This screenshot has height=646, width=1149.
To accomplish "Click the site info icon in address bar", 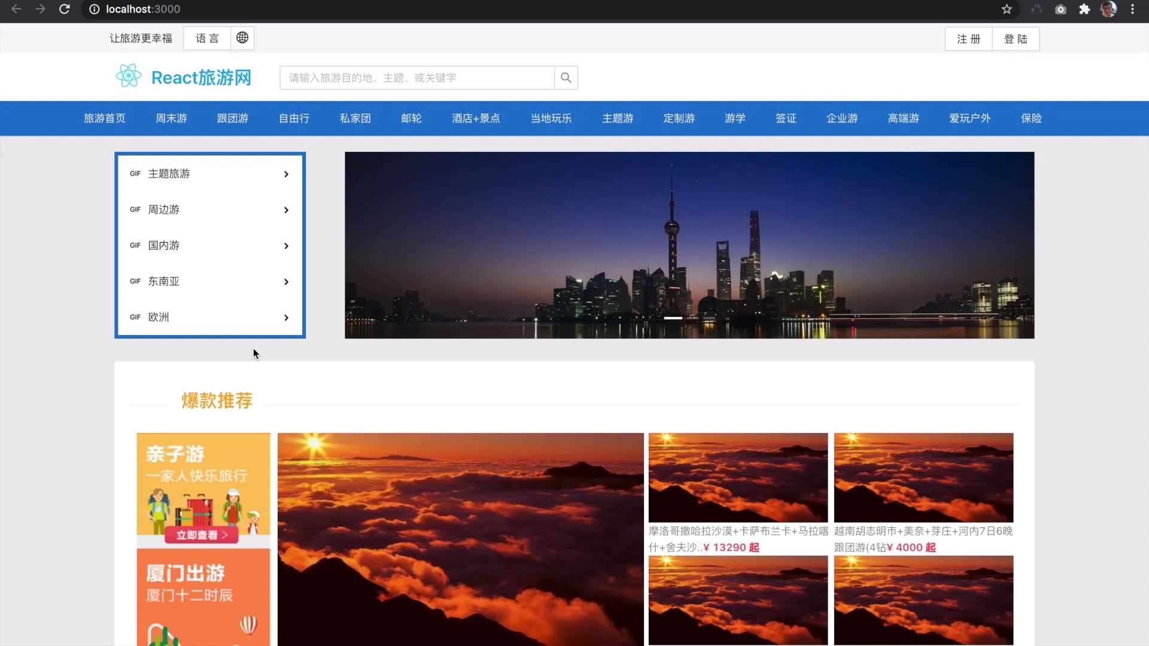I will [95, 9].
